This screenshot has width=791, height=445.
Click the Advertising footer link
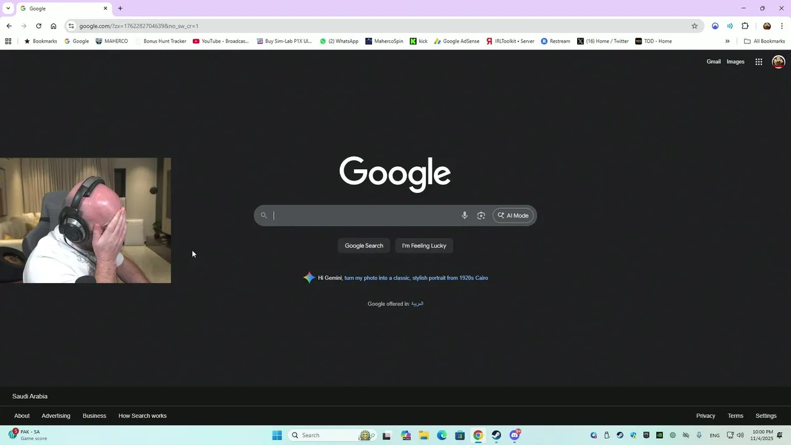click(x=56, y=416)
